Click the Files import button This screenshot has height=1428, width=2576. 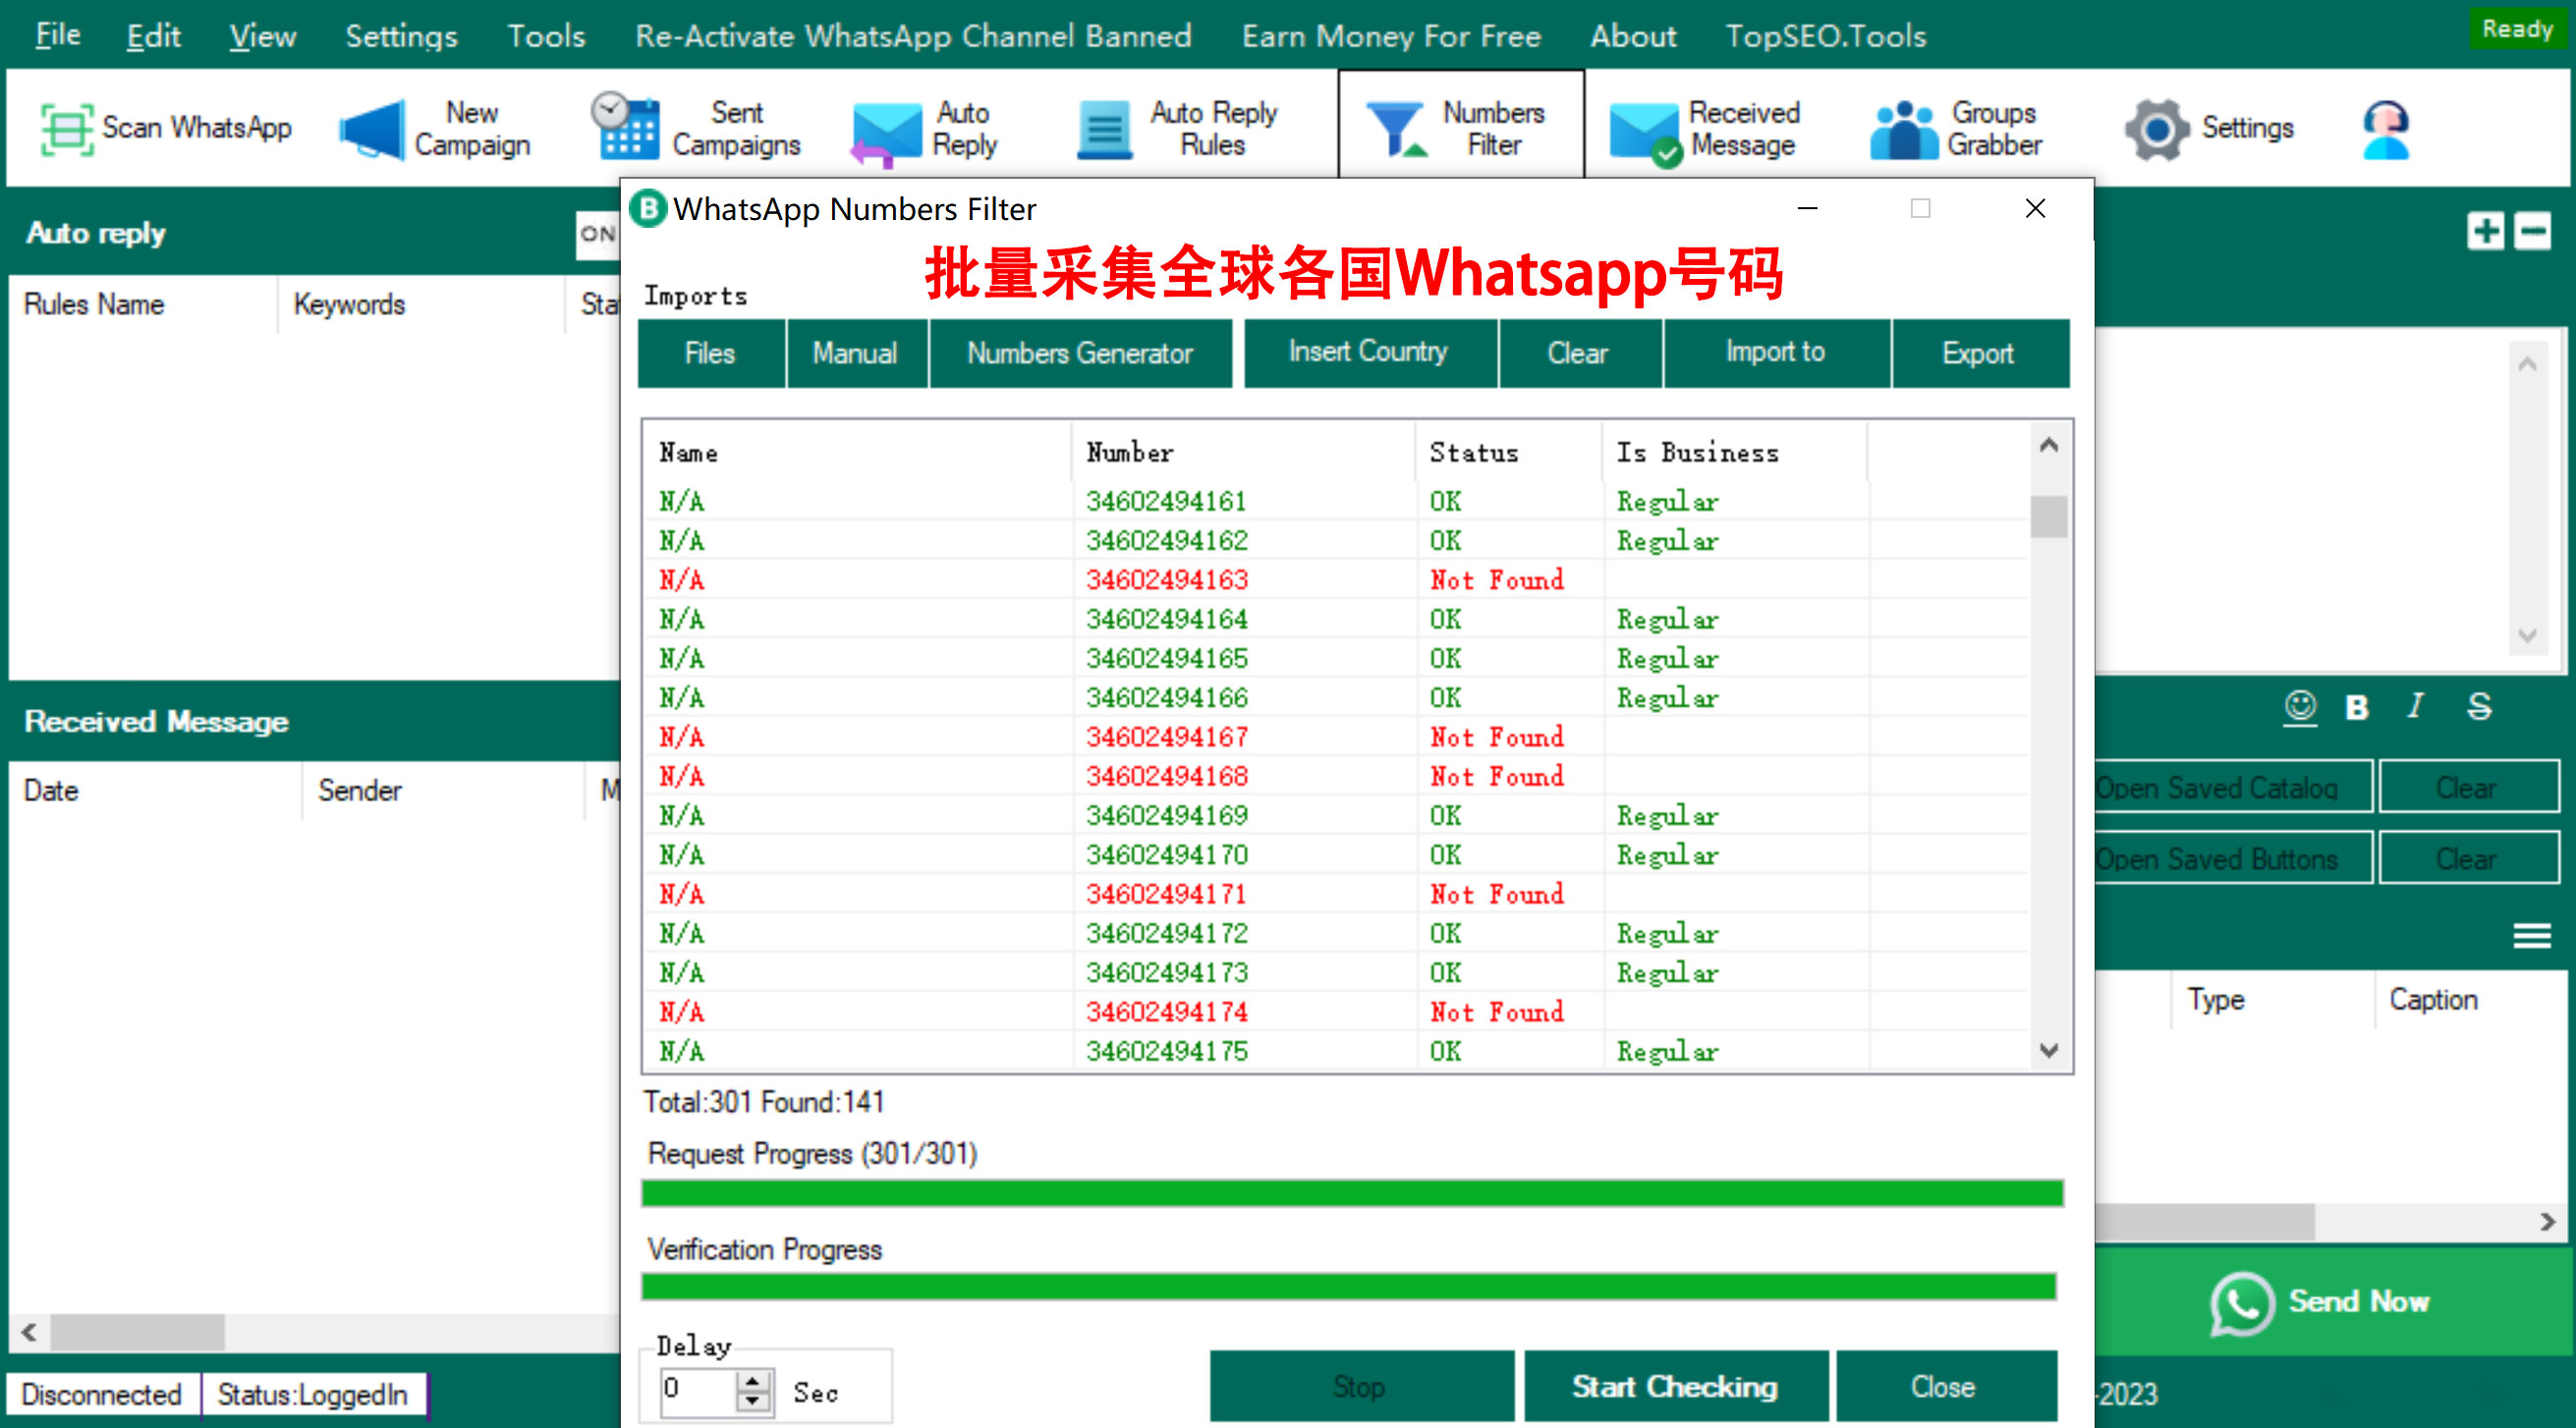(x=711, y=353)
